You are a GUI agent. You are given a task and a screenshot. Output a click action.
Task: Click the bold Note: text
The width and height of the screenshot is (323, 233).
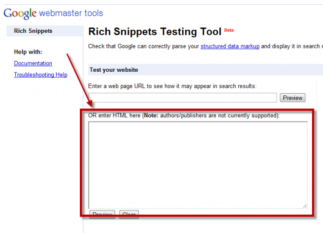(151, 116)
